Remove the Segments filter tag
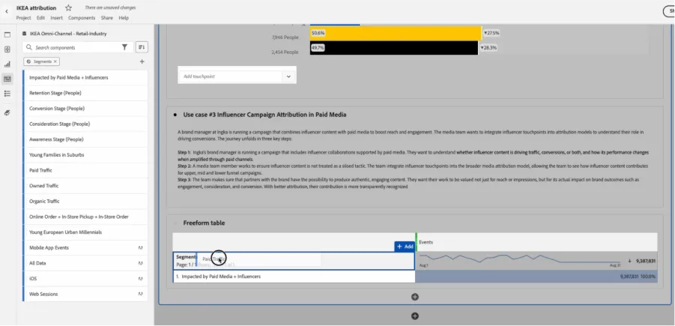Viewport: 675px width, 326px height. (55, 61)
